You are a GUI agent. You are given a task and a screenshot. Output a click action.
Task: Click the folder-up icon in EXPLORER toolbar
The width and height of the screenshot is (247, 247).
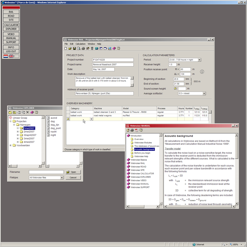15,112
